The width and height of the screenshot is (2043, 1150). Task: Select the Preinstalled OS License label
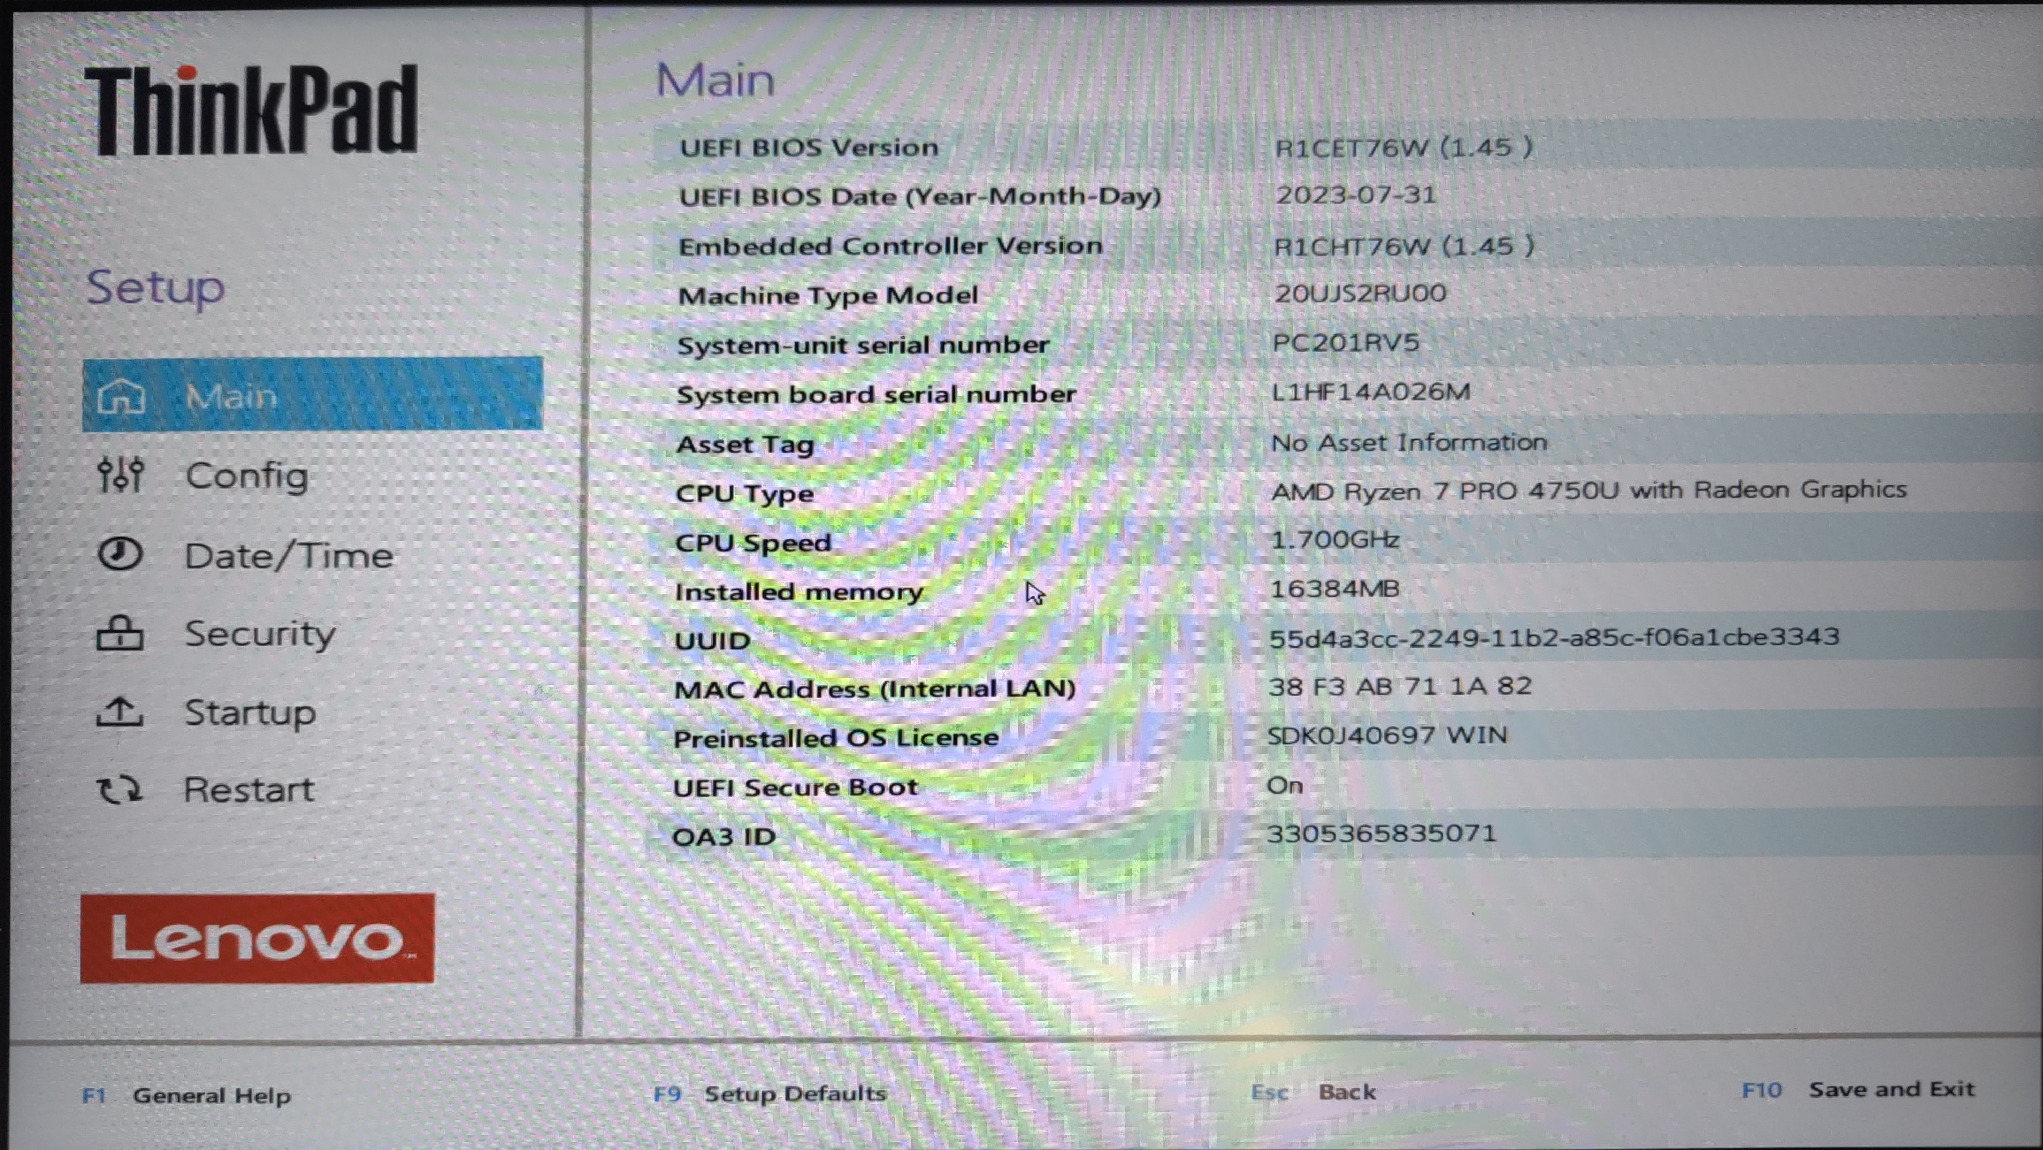[x=836, y=738]
